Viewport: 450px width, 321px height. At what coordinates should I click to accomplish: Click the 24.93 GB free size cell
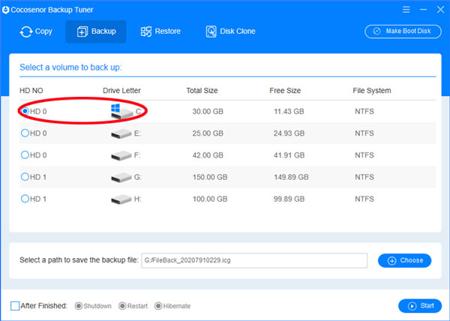[289, 133]
